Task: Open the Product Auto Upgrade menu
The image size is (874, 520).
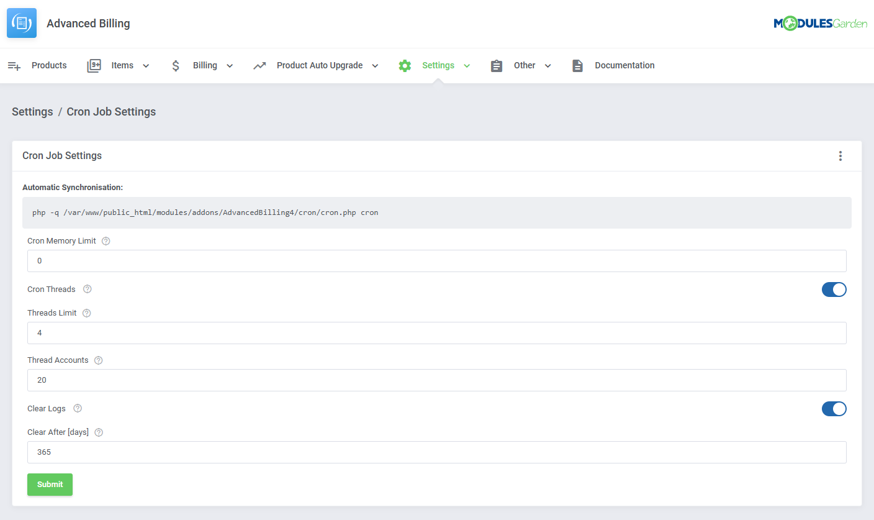Action: click(x=320, y=65)
